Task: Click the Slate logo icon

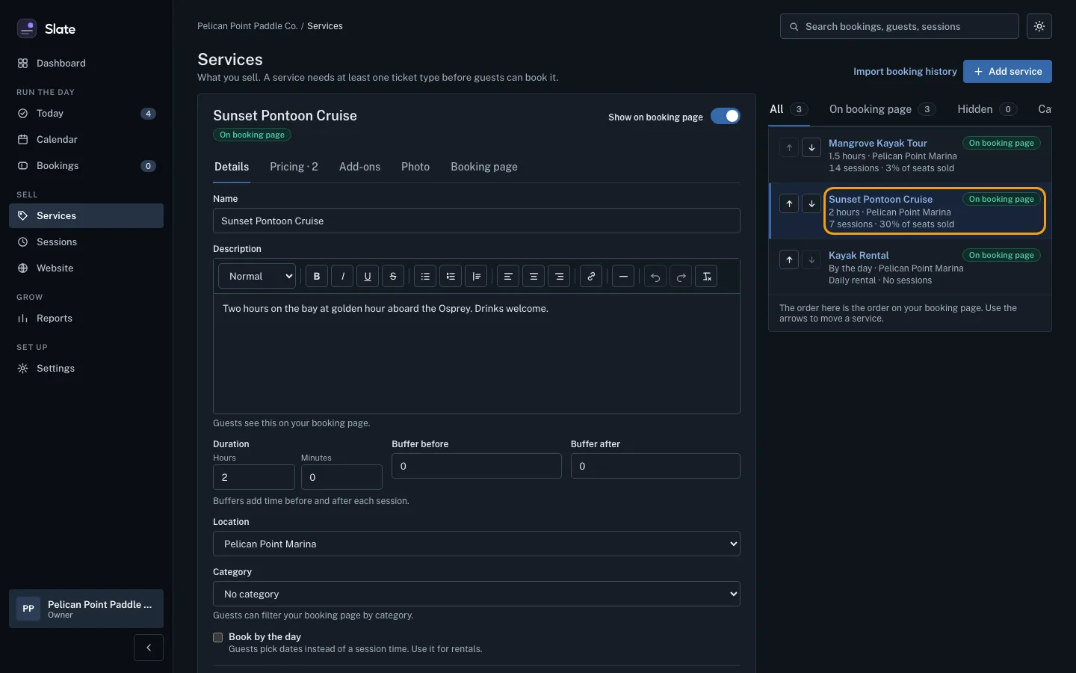Action: (27, 28)
